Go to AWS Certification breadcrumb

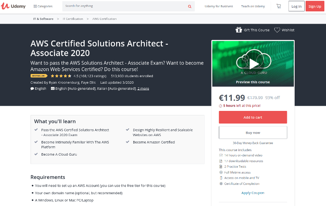[x=105, y=19]
